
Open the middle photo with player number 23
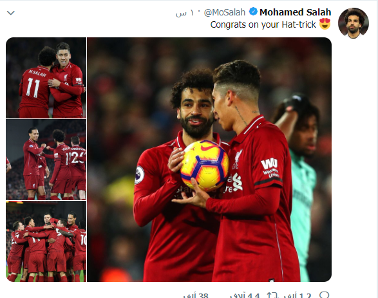coord(46,160)
